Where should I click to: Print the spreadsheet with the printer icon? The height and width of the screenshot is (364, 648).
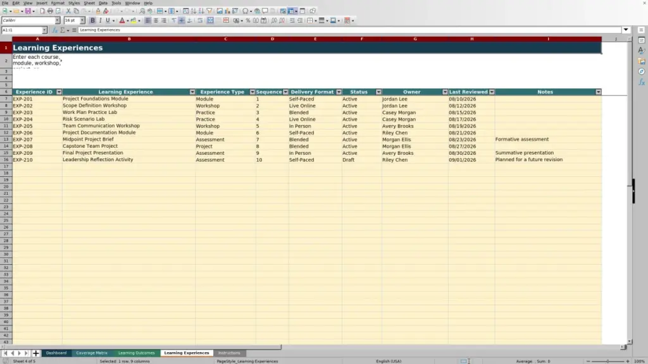(50, 11)
